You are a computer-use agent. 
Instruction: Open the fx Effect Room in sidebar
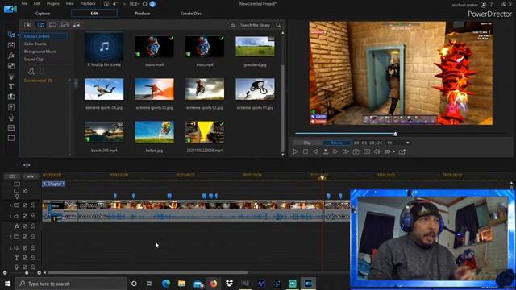[x=11, y=56]
